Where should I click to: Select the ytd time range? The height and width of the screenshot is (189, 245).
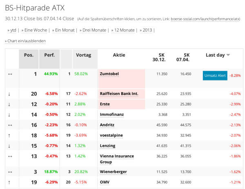point(13,30)
